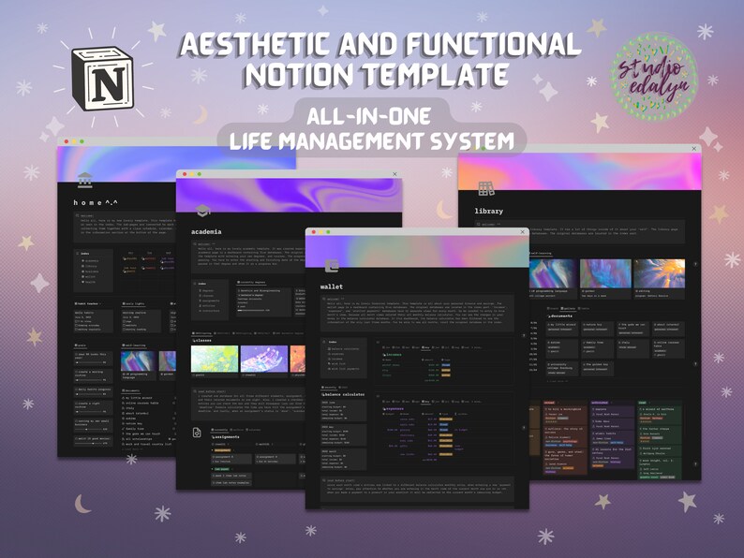The image size is (744, 558).
Task: Open the garden gallery card thumbnail in library
Action: coord(606,273)
